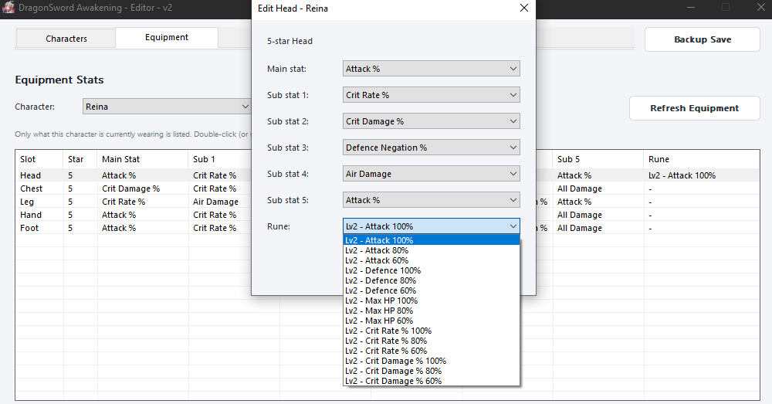Screen dimensions: 772x404
Task: Click the DragonSword Awakening app icon
Action: click(x=8, y=8)
